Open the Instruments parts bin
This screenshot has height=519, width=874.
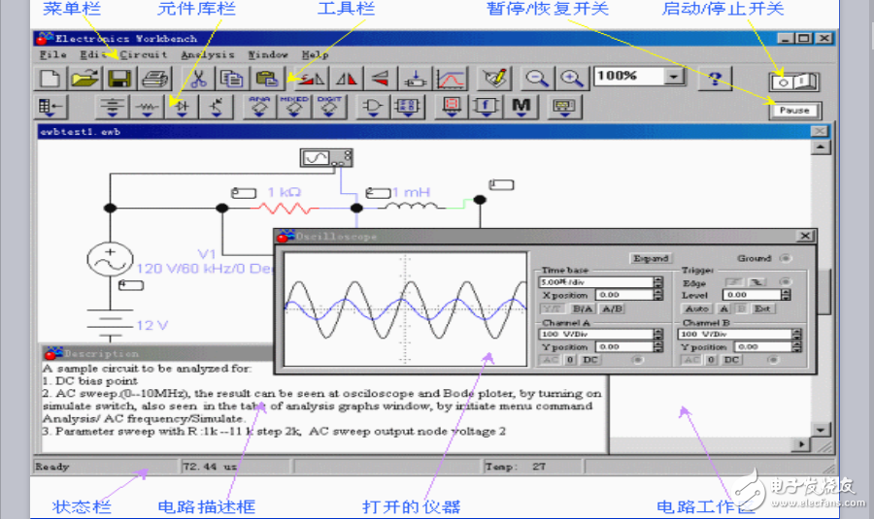564,107
